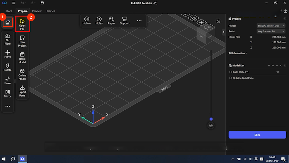Choose Export Parts

coord(22,91)
